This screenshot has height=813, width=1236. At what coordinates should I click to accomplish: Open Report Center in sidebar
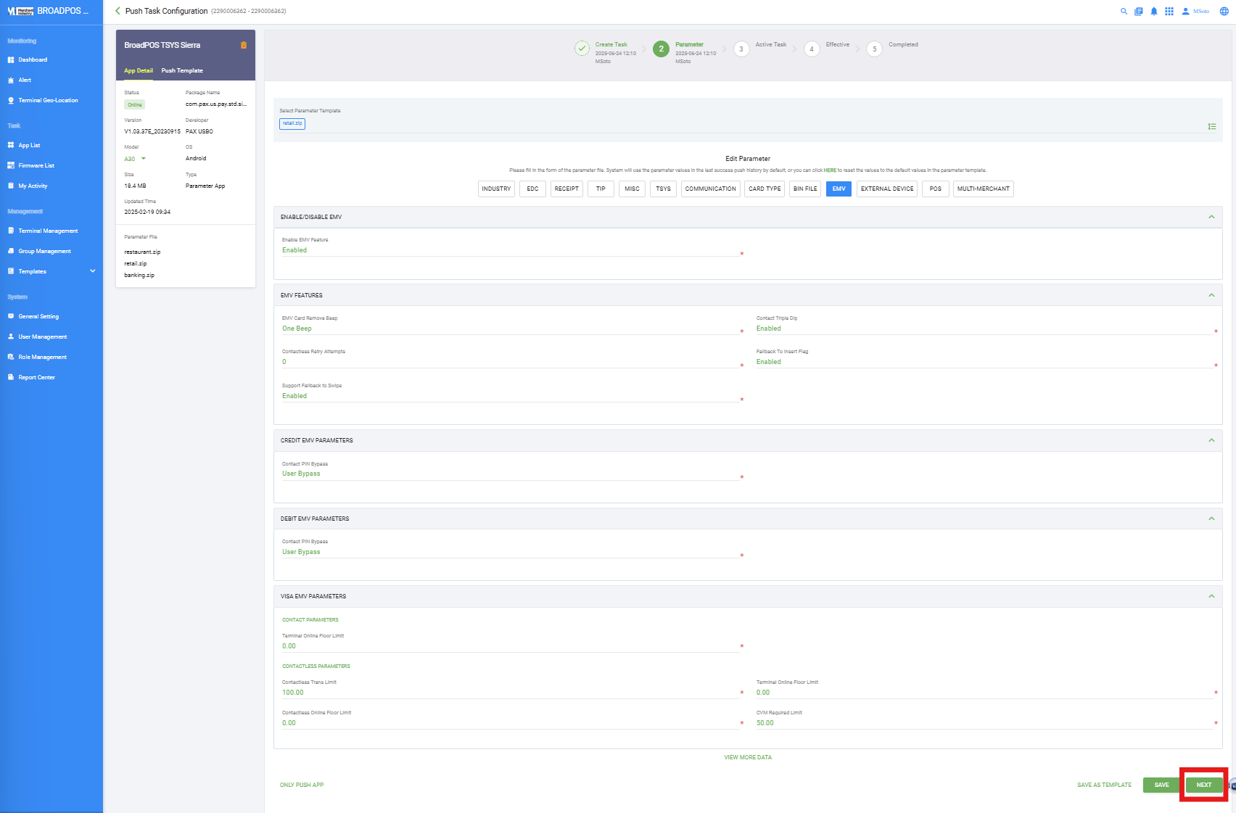pyautogui.click(x=36, y=377)
